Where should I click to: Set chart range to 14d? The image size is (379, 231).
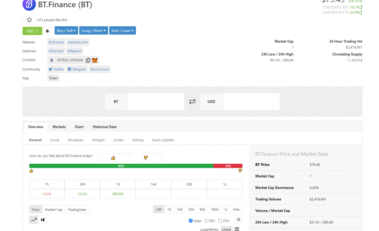coord(180,209)
